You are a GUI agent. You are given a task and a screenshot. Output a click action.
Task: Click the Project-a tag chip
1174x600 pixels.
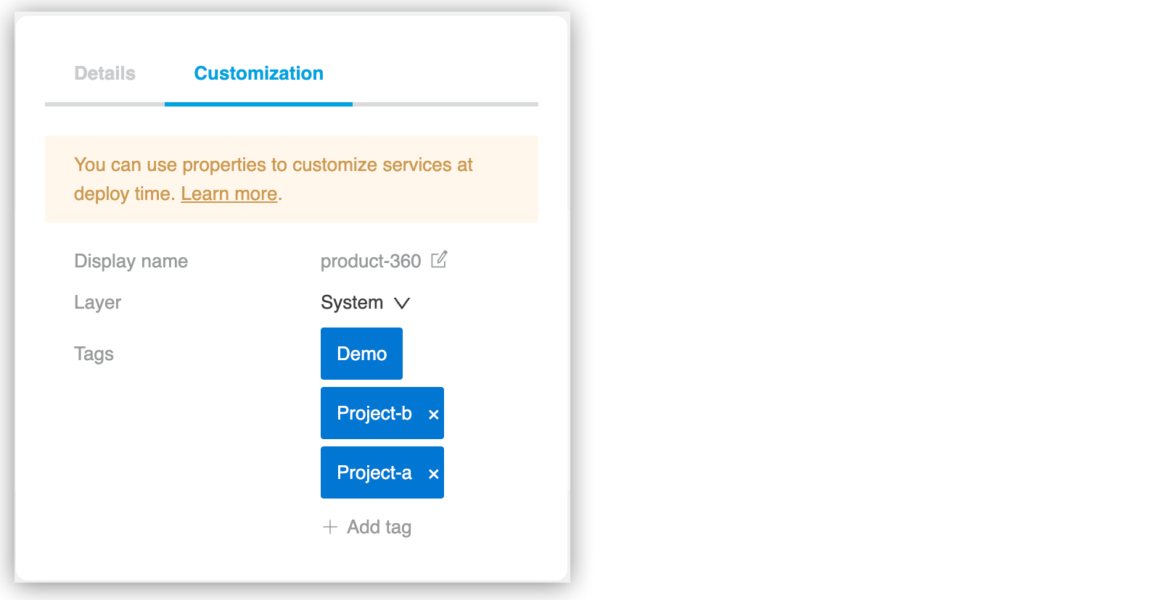point(374,472)
